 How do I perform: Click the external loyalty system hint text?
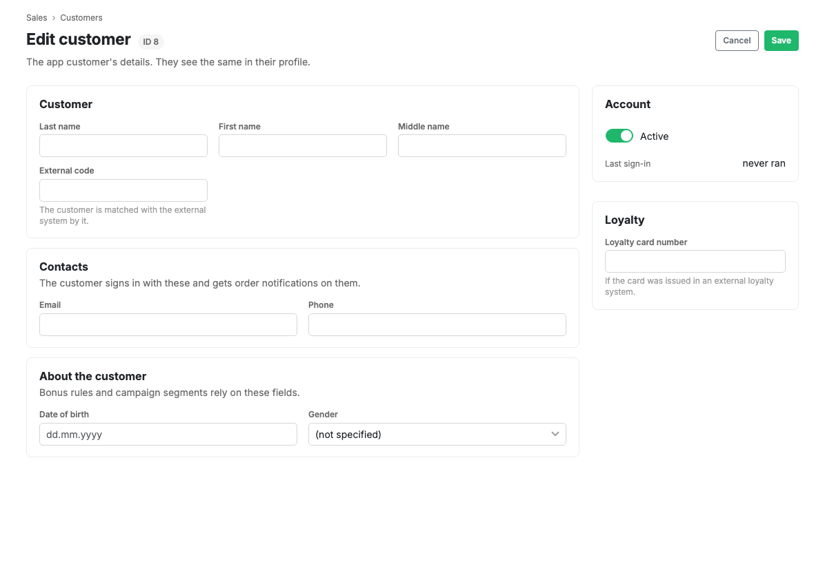[688, 286]
